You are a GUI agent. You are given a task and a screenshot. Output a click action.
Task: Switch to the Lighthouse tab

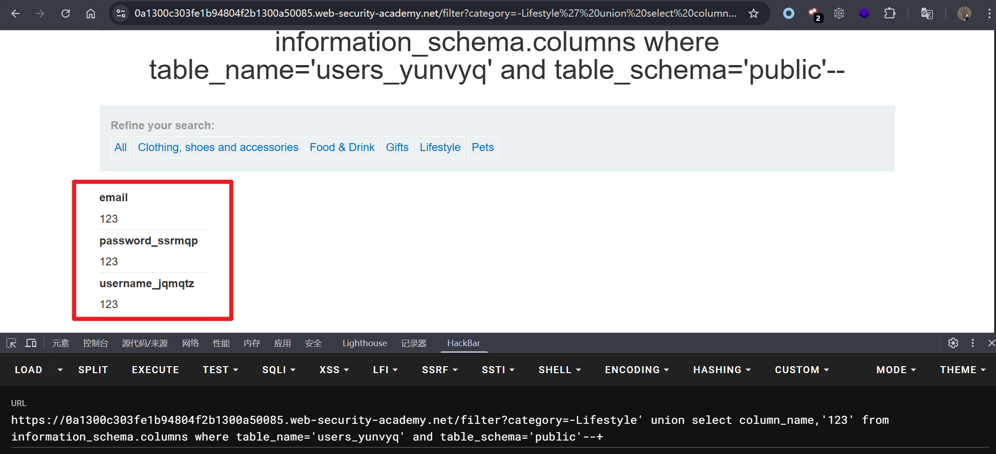coord(364,343)
